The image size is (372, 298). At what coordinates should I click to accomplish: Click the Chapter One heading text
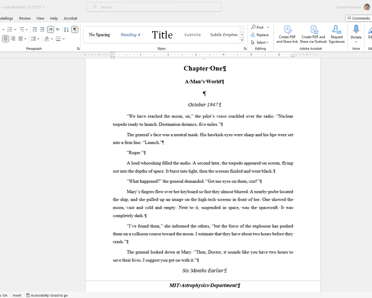point(205,69)
